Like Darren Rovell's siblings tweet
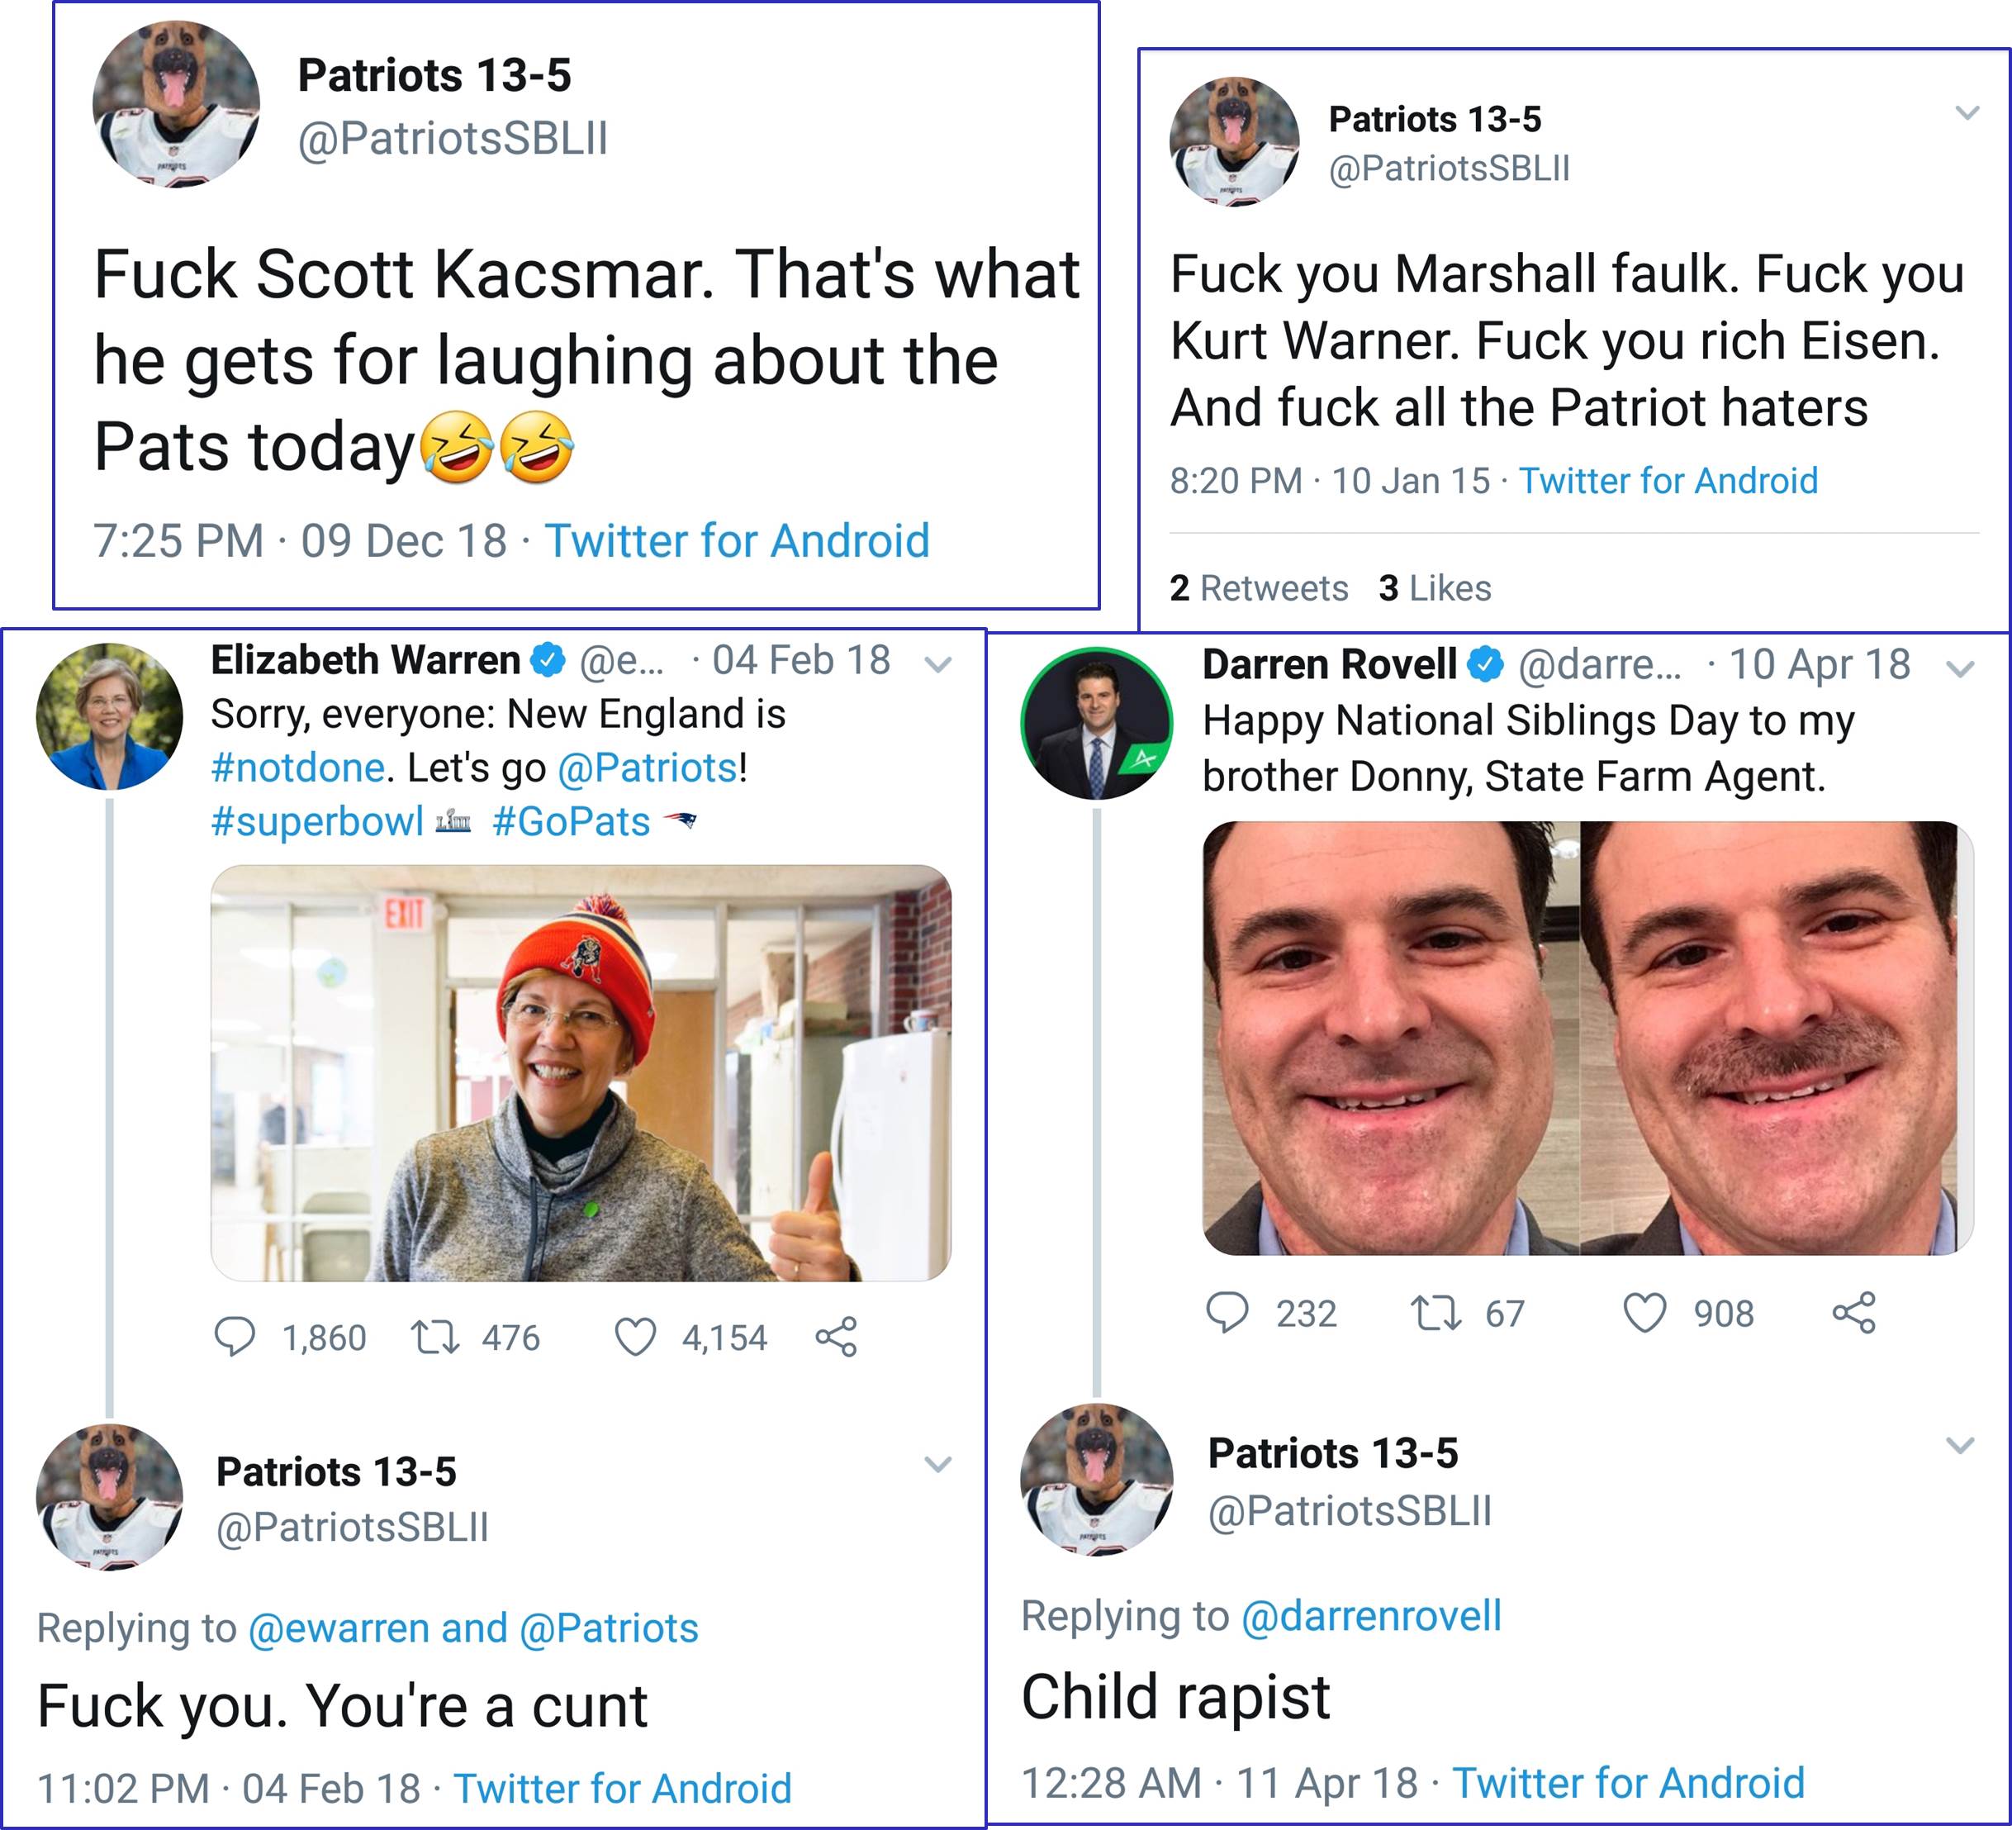The image size is (2012, 1830). click(1644, 1313)
